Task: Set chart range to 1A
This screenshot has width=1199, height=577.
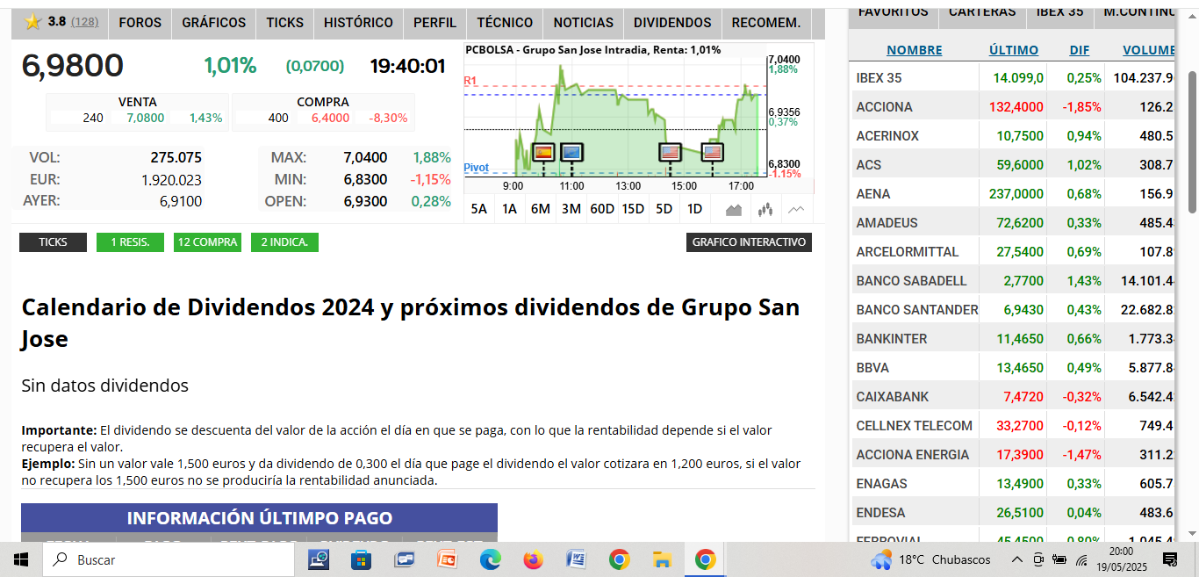Action: [x=509, y=209]
